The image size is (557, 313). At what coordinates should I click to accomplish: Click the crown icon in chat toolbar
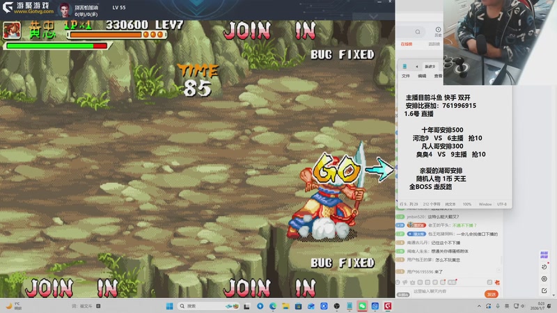[x=412, y=282]
